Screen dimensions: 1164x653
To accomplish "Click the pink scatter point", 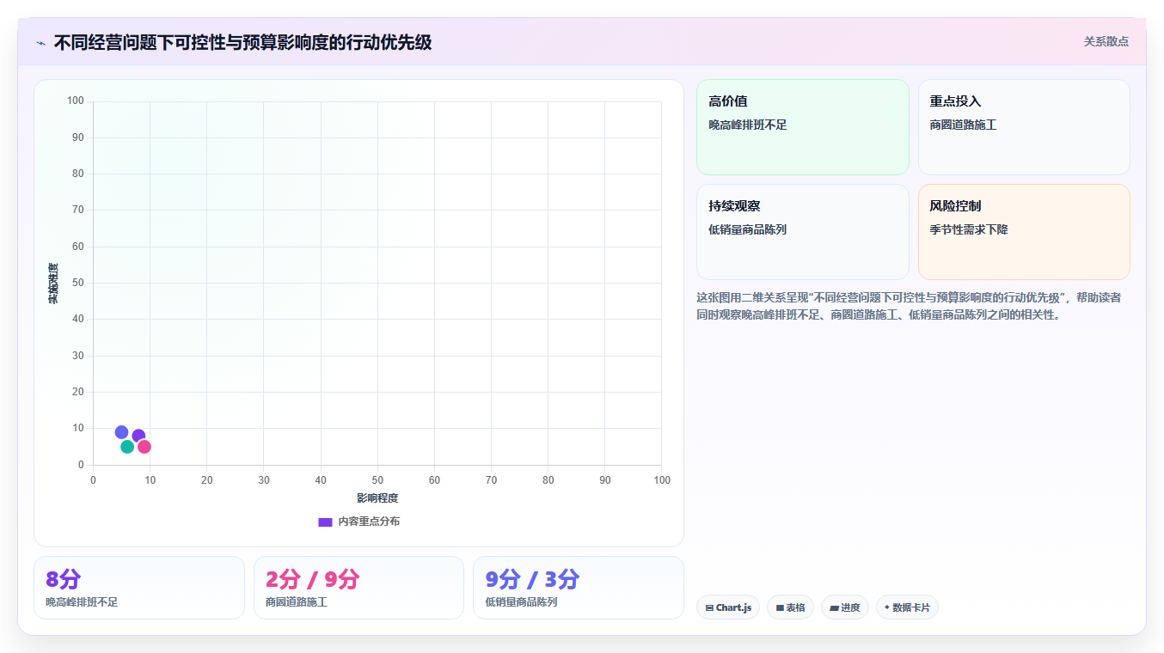I will coord(144,447).
